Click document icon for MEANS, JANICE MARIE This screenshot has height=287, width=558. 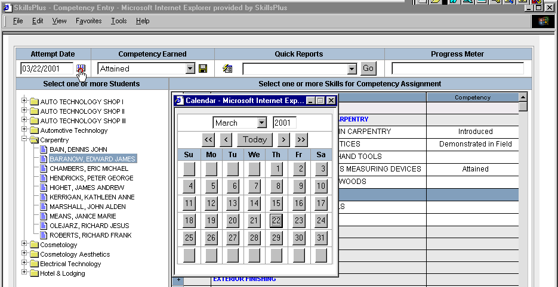pyautogui.click(x=44, y=216)
